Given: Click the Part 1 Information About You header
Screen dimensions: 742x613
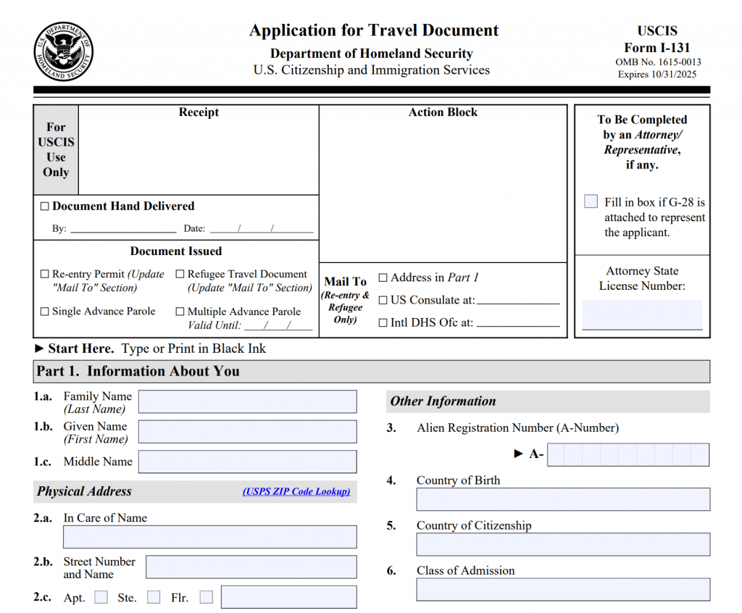Looking at the screenshot, I should (372, 371).
